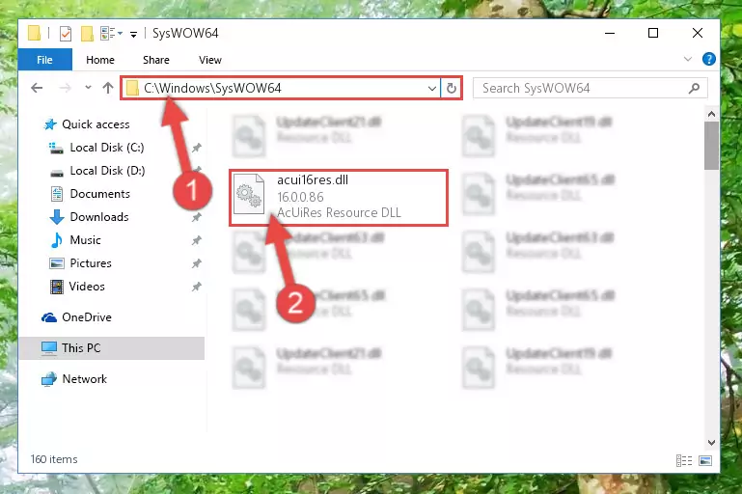Click the search magnifier icon
This screenshot has width=742, height=494.
coord(694,88)
